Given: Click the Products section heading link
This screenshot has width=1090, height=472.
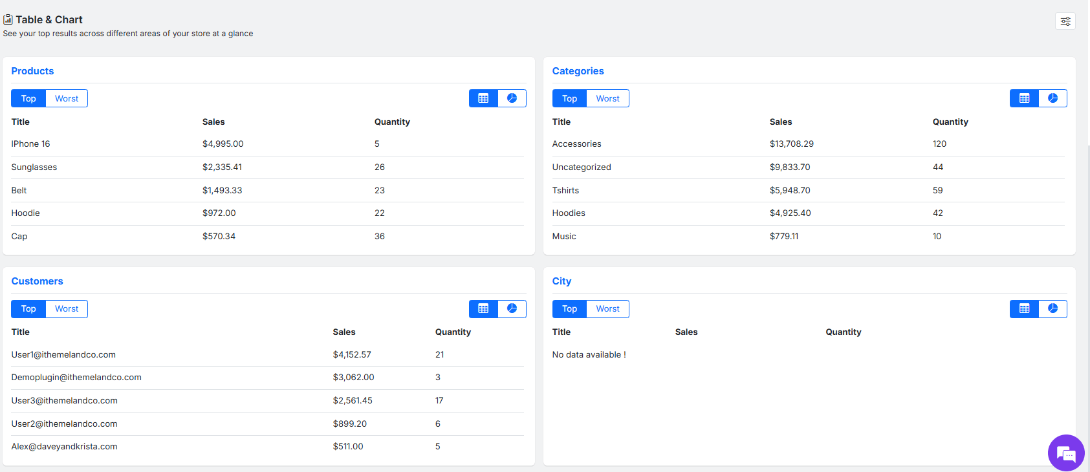Looking at the screenshot, I should (32, 71).
